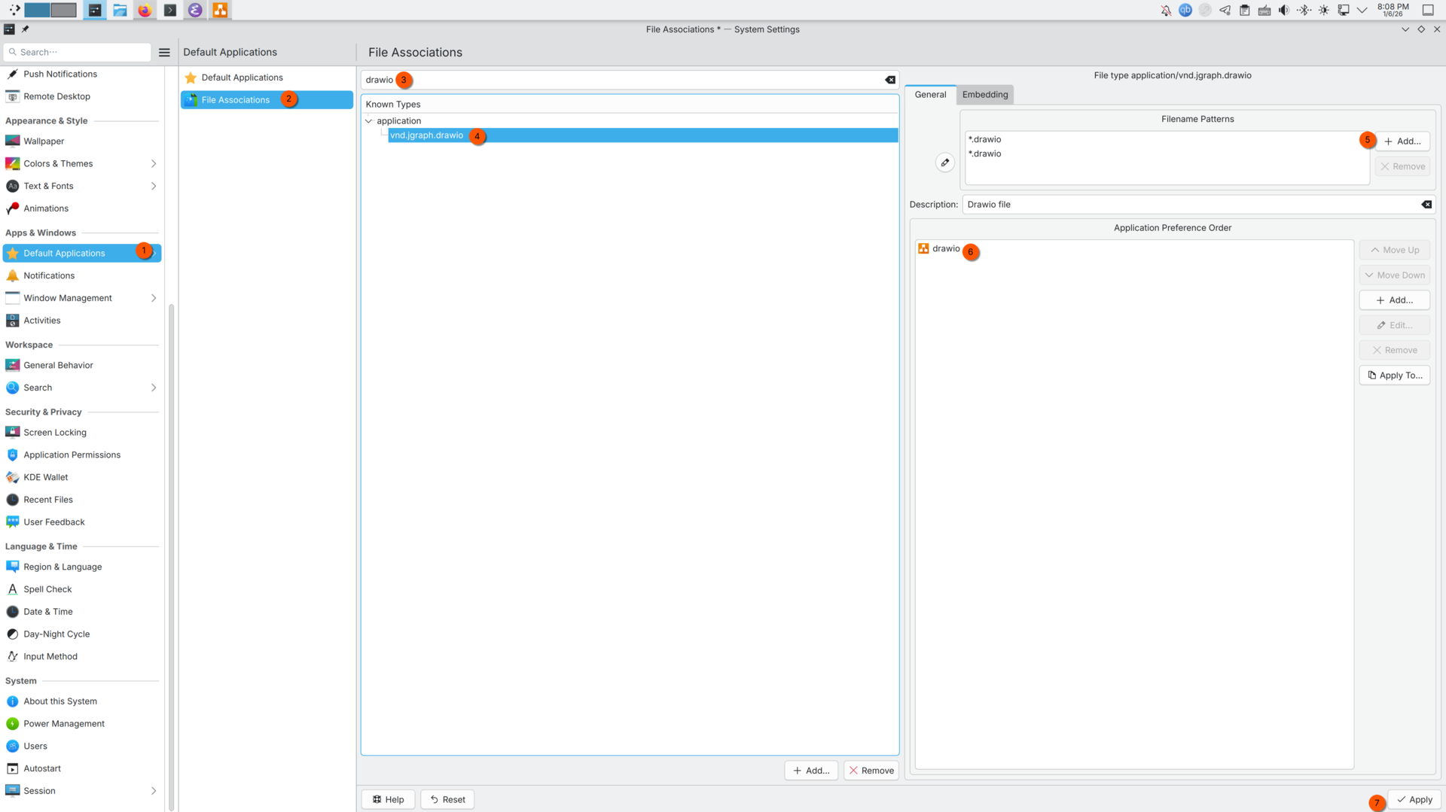Switch to draw.io in the taskbar

point(220,10)
